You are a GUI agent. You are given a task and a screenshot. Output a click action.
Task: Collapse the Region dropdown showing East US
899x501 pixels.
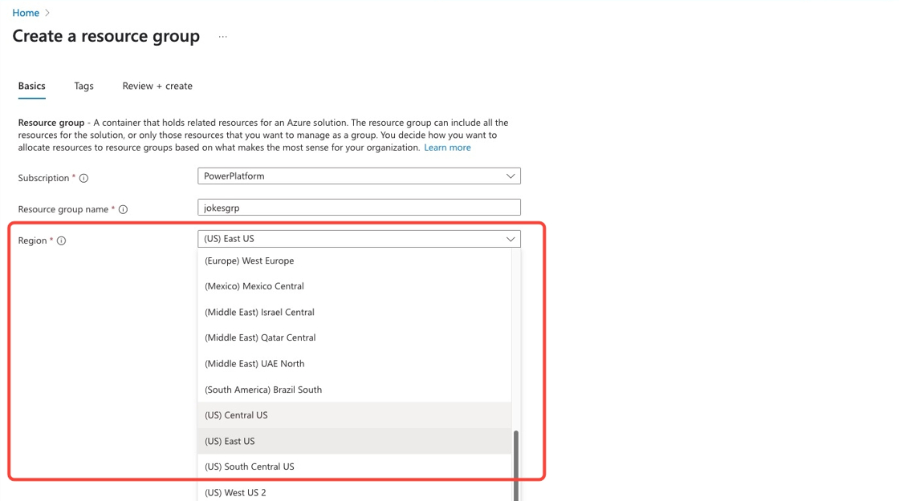(x=359, y=239)
